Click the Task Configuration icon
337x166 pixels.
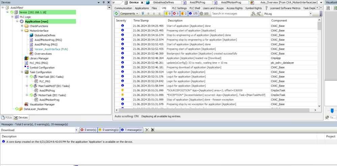click(26, 72)
